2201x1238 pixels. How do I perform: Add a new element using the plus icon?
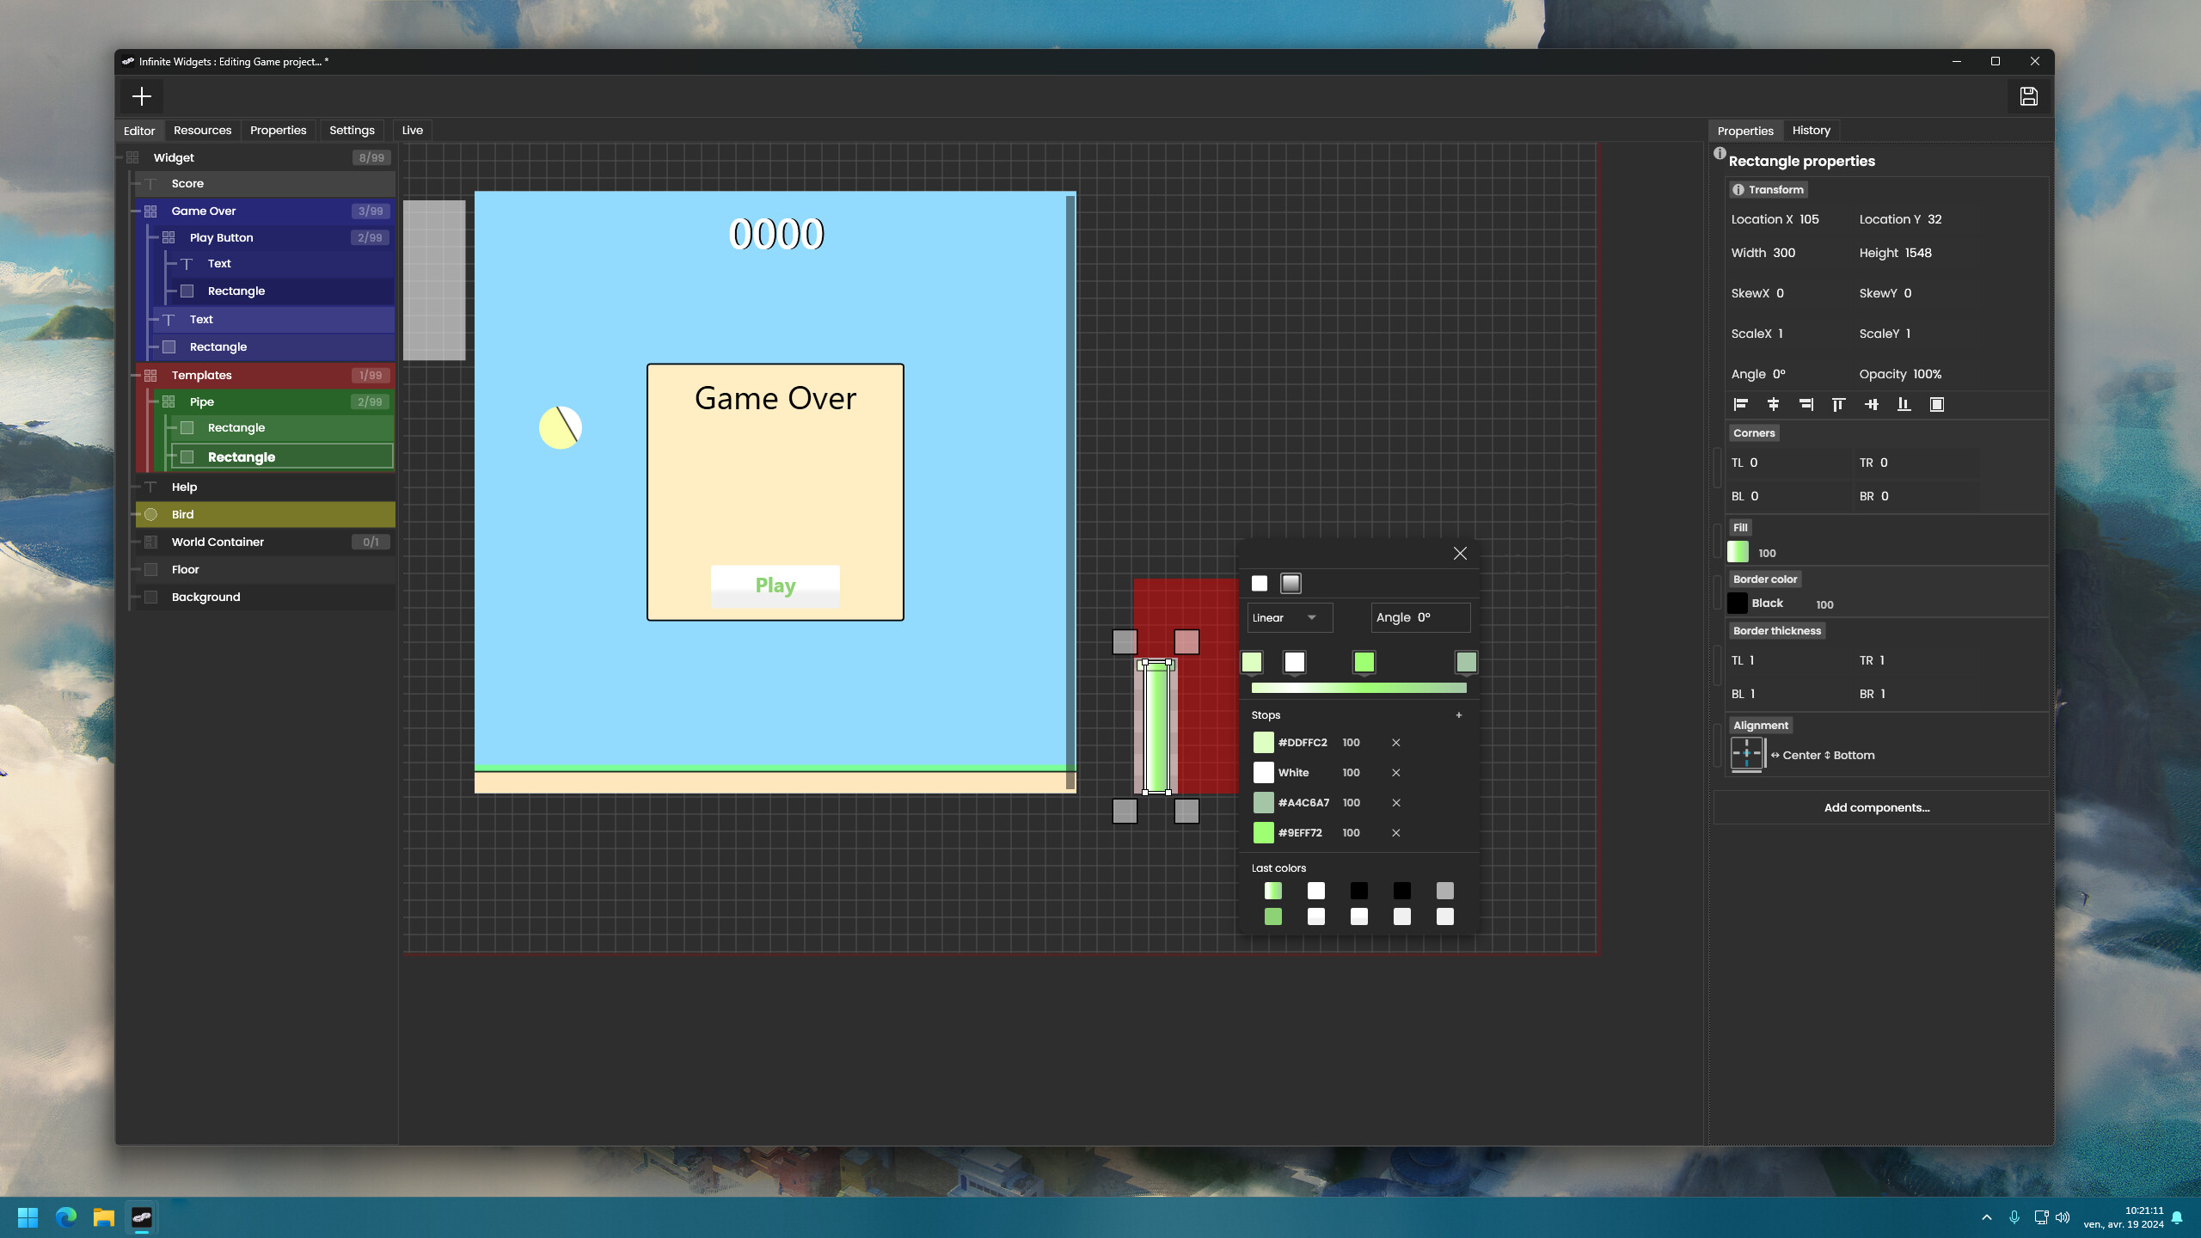[142, 95]
